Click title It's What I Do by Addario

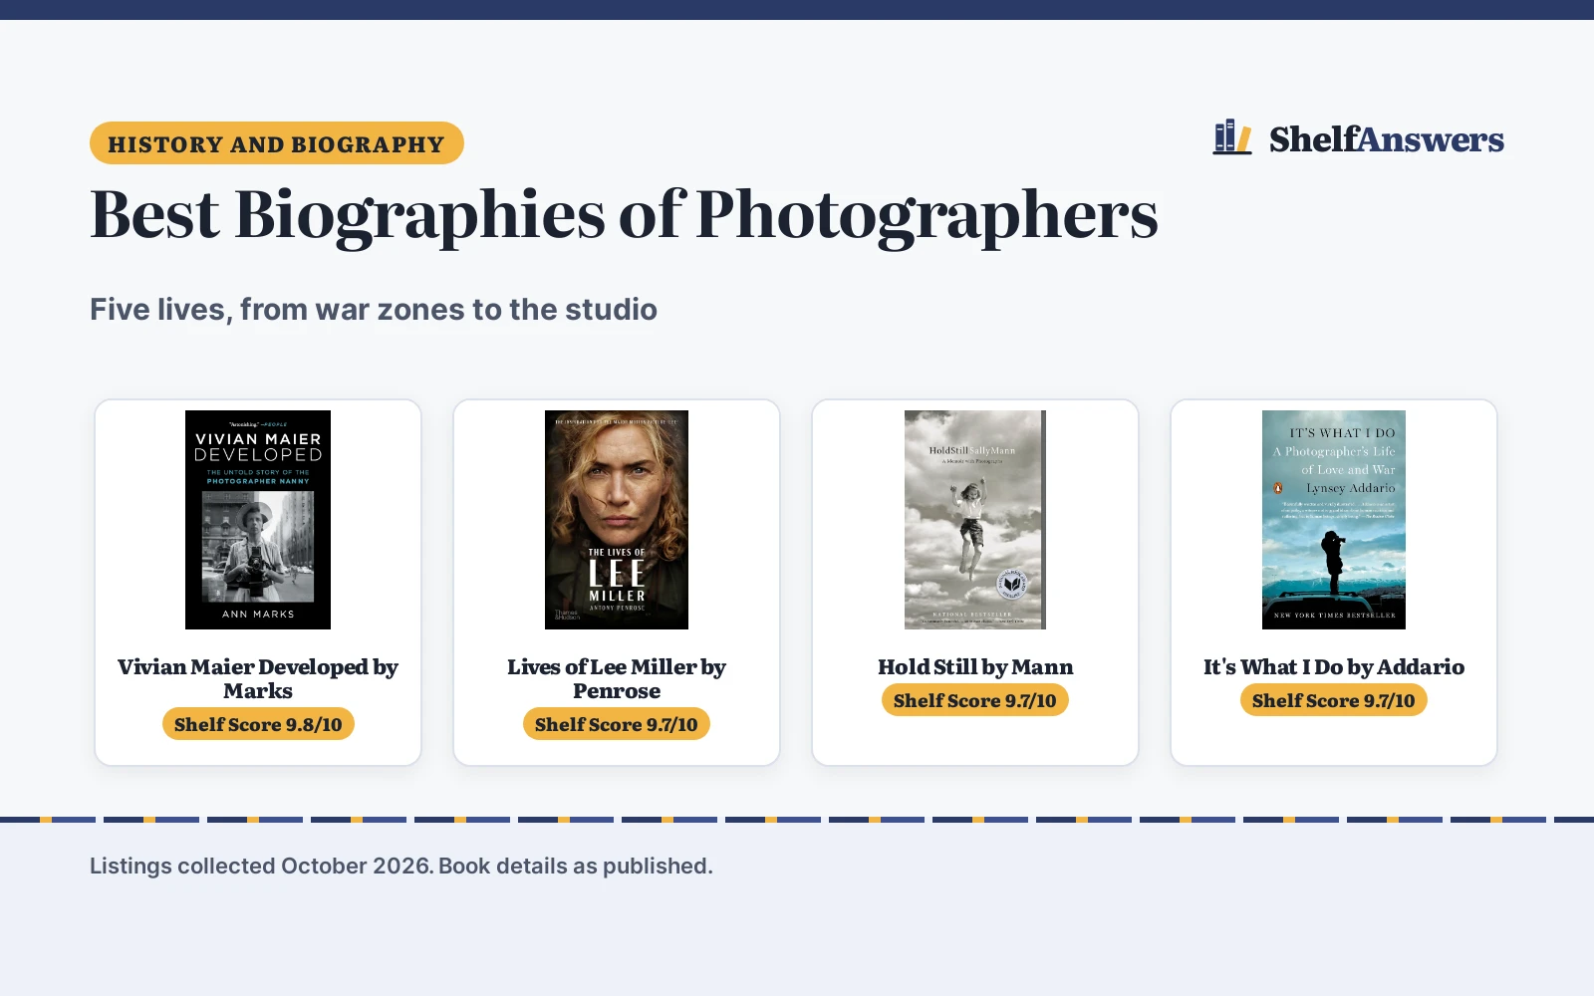1334,666
